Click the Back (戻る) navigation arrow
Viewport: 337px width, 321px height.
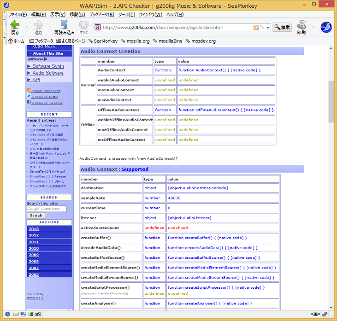[x=15, y=26]
